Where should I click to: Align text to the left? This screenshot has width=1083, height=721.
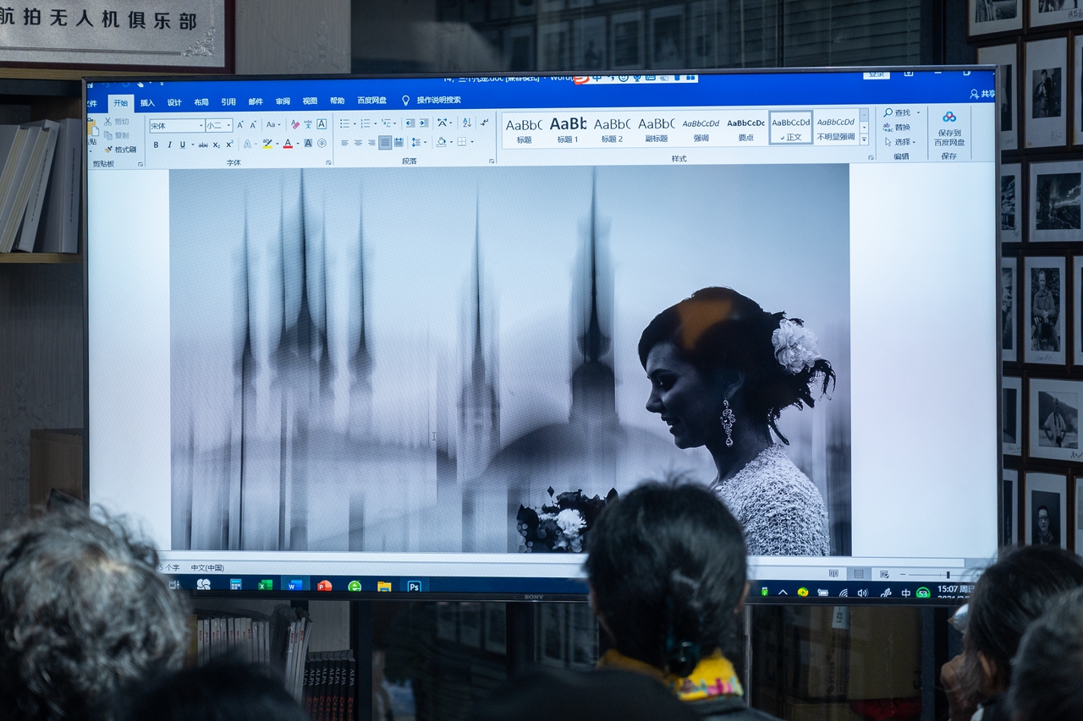[x=345, y=143]
